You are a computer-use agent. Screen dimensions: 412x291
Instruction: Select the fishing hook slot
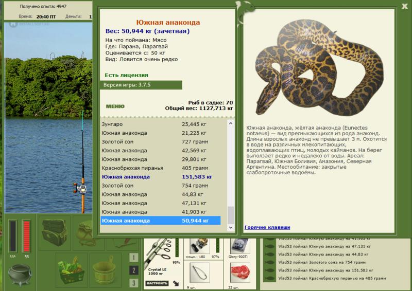pyautogui.click(x=199, y=273)
